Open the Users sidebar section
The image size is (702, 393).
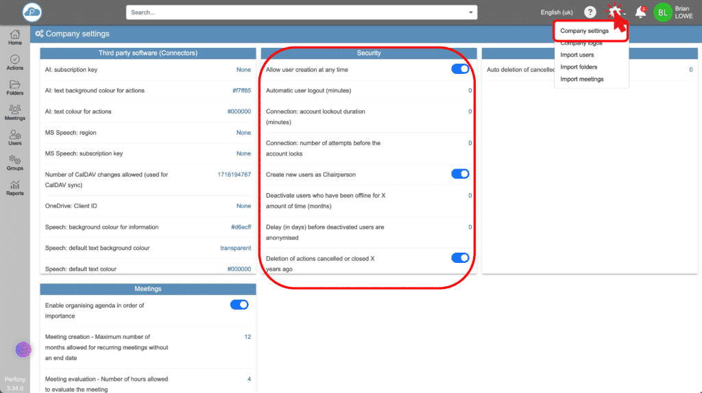tap(15, 137)
